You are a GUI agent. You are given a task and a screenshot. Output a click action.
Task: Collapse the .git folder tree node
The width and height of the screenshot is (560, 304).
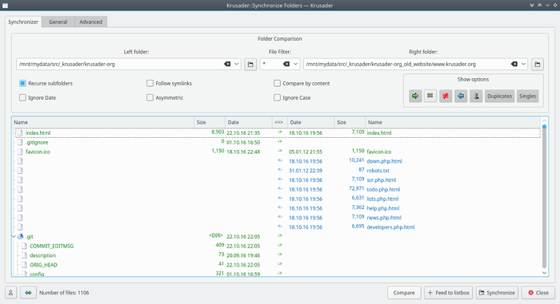(x=14, y=237)
